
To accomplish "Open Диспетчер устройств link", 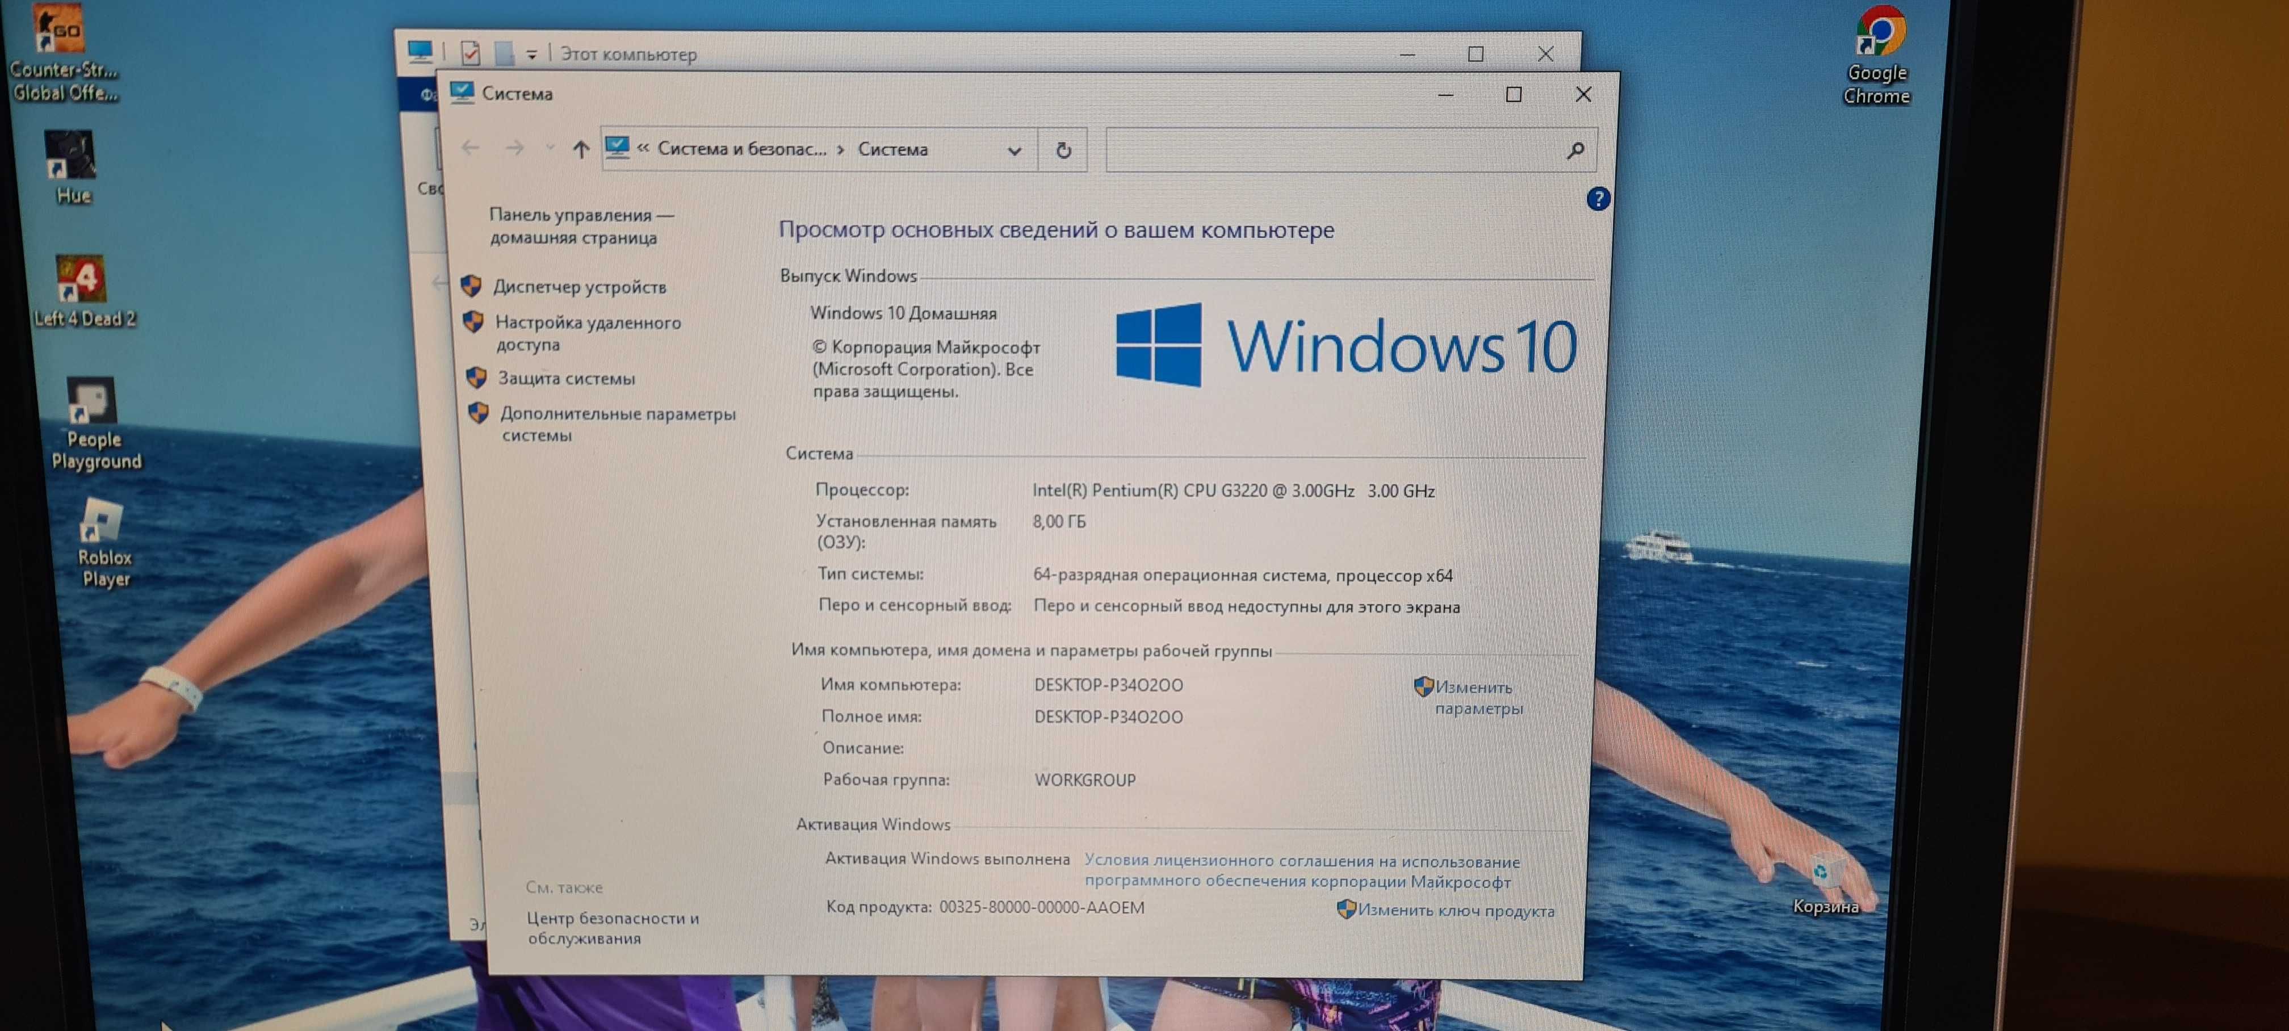I will (580, 286).
